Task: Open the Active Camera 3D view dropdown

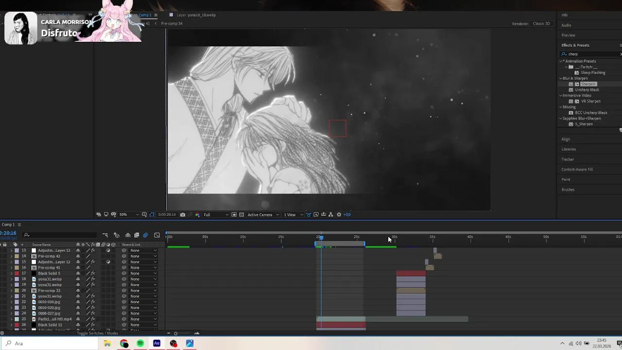Action: [x=263, y=215]
